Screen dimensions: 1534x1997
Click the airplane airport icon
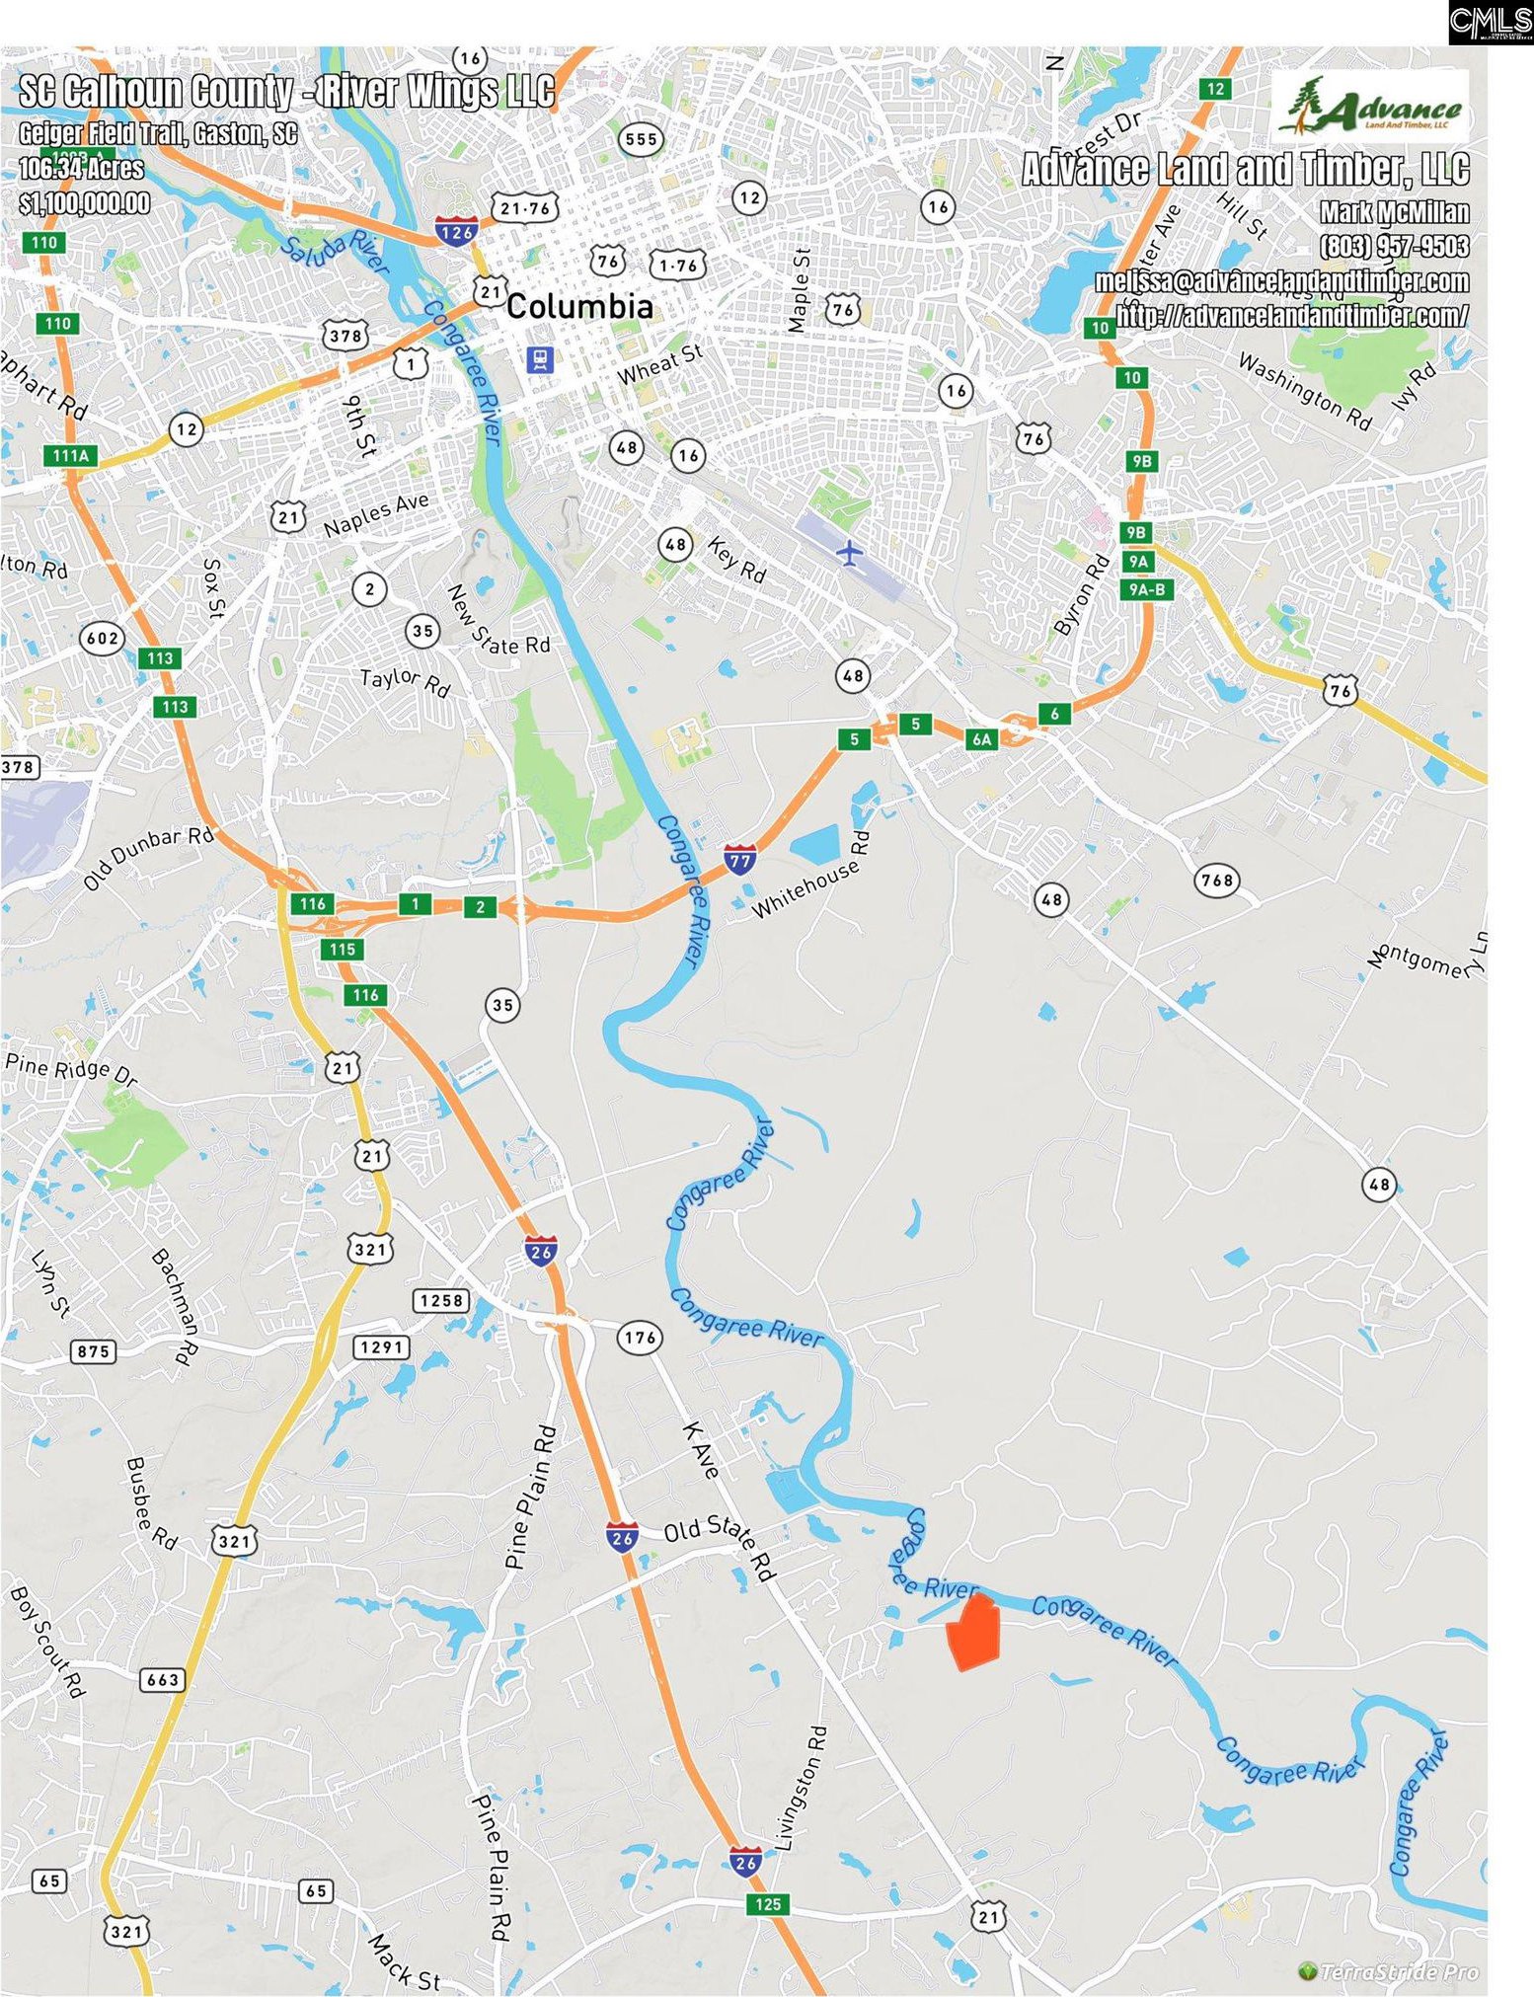coord(849,552)
